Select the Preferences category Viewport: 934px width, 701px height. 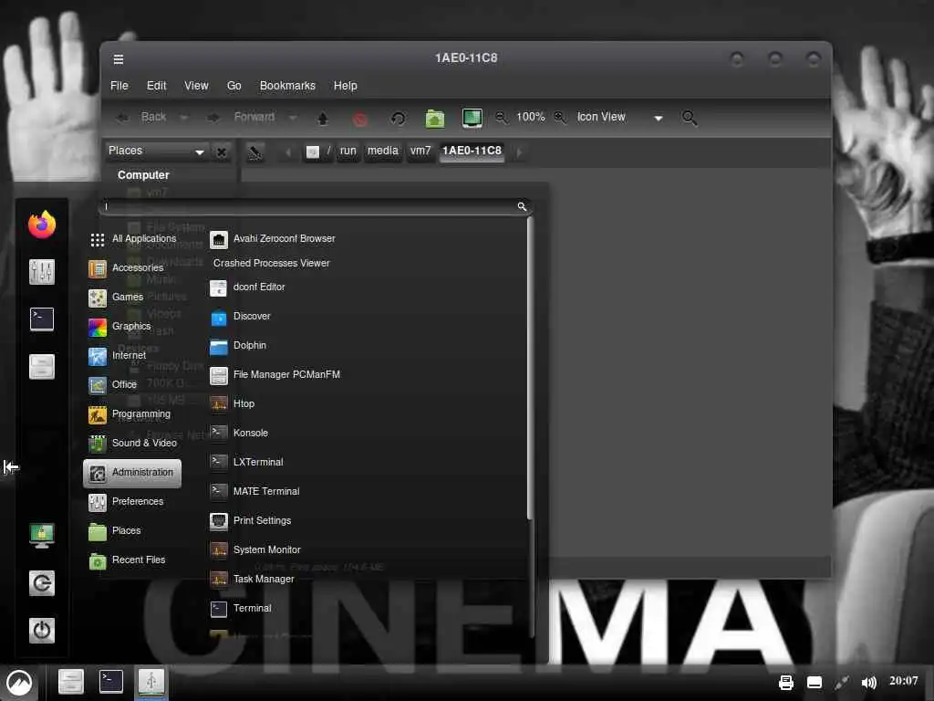(x=133, y=502)
